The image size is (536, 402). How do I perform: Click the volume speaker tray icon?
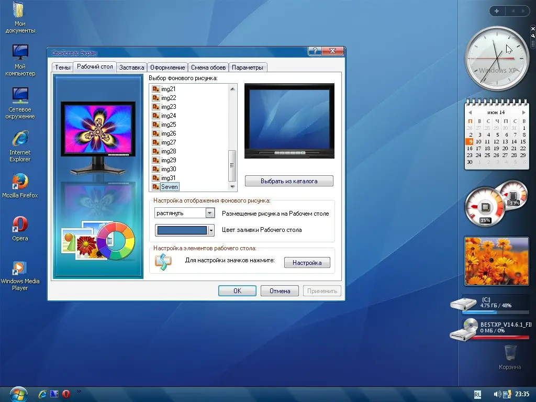pyautogui.click(x=497, y=394)
